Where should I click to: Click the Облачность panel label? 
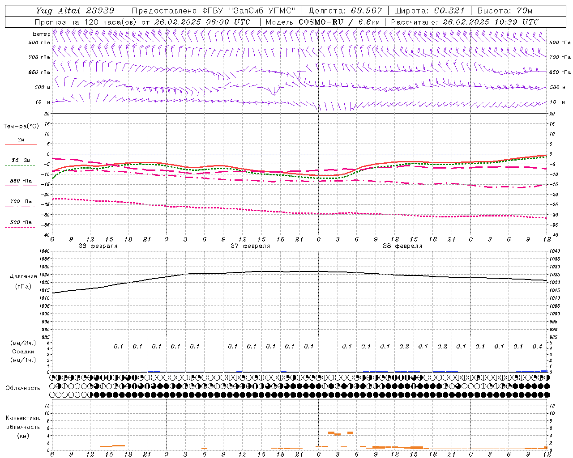click(23, 388)
